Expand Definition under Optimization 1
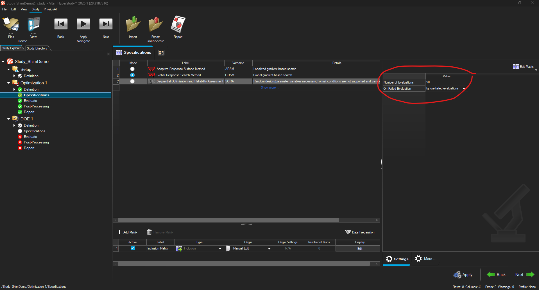The height and width of the screenshot is (290, 539). [x=14, y=89]
